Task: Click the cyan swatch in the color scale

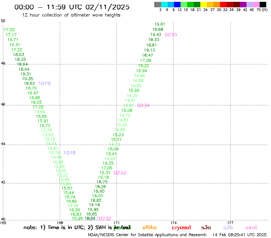Action: click(164, 4)
